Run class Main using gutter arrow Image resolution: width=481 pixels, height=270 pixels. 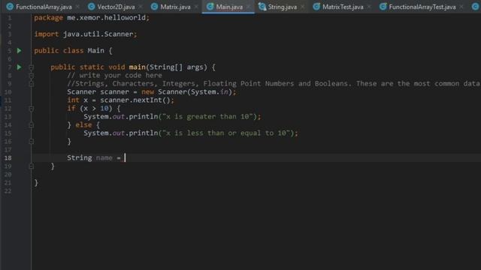tap(19, 50)
